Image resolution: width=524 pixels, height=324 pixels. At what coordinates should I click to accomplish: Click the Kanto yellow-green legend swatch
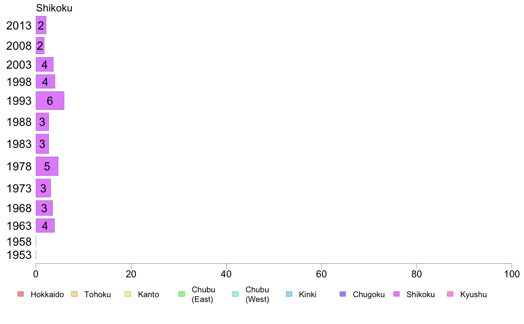point(128,294)
